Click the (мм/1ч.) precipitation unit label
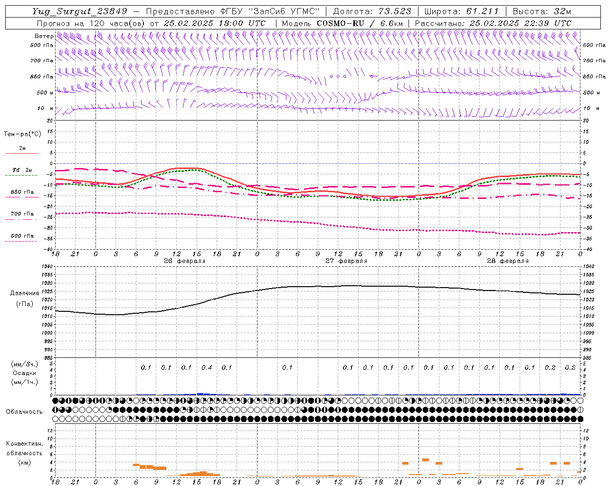Screen dimensions: 608x486 [x=24, y=382]
